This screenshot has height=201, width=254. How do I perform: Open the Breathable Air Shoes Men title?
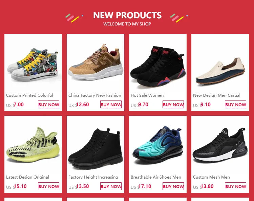(x=156, y=177)
